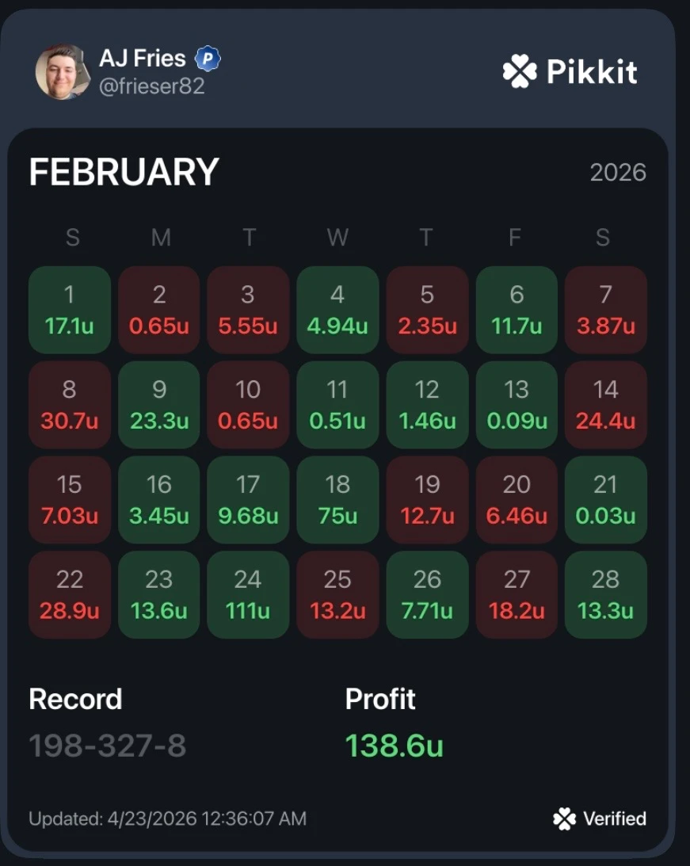Open day 24 with 111u profit

tap(248, 595)
